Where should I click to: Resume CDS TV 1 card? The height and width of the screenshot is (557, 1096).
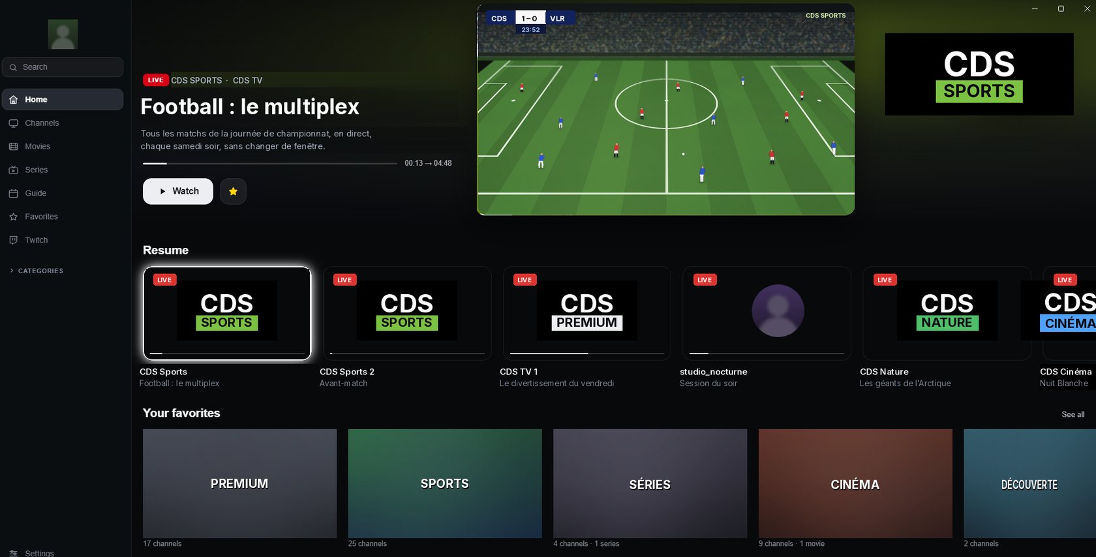tap(587, 313)
